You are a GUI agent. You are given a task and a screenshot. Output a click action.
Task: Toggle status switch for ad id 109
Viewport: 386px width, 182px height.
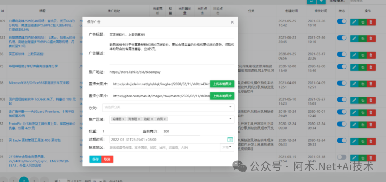[x=342, y=21]
